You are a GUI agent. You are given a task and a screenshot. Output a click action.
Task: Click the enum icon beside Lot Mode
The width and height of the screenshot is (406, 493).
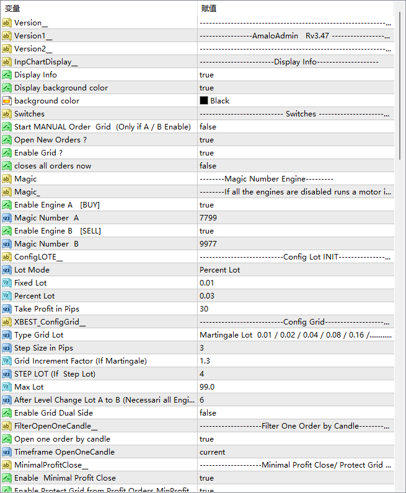(x=7, y=270)
